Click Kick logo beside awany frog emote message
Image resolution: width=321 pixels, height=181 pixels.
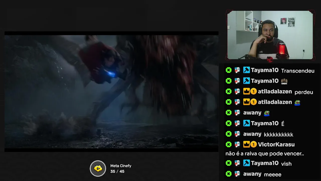click(228, 113)
